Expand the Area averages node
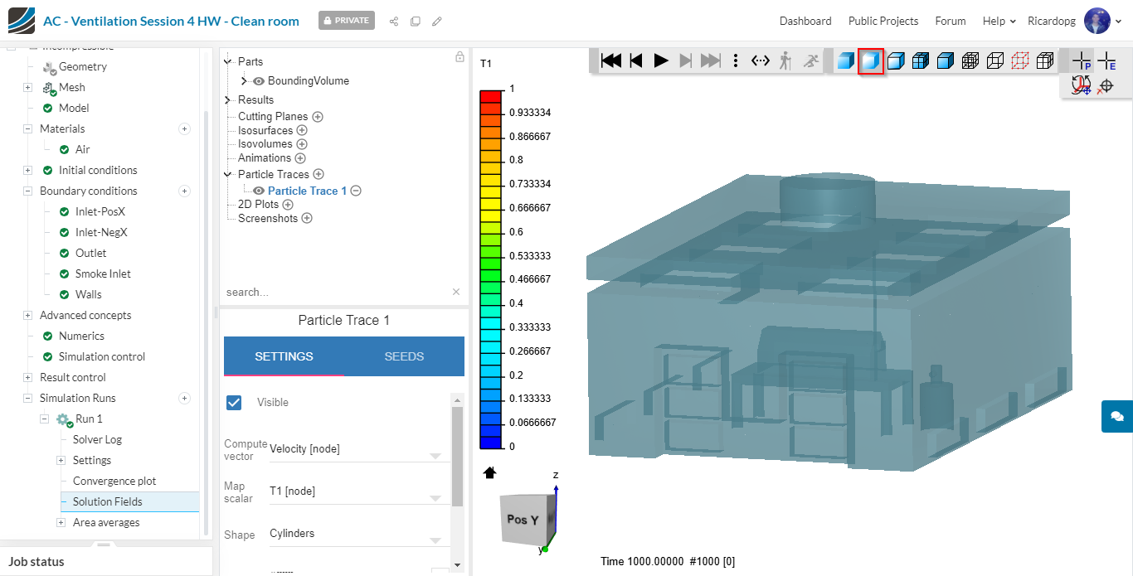The height and width of the screenshot is (576, 1133). click(61, 522)
